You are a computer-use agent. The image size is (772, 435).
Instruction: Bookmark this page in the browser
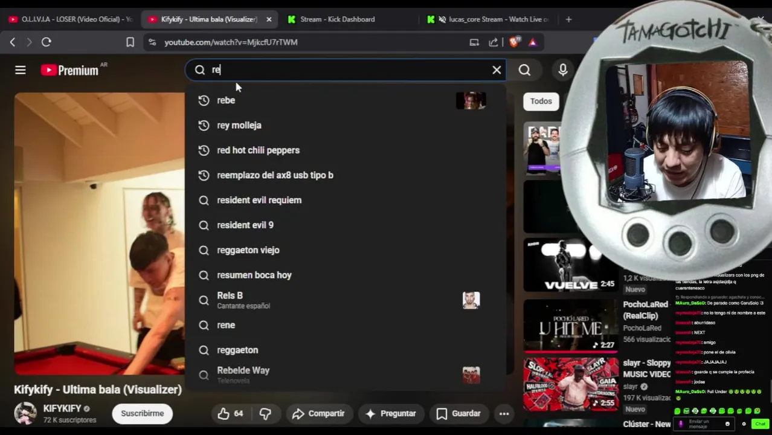(x=130, y=42)
